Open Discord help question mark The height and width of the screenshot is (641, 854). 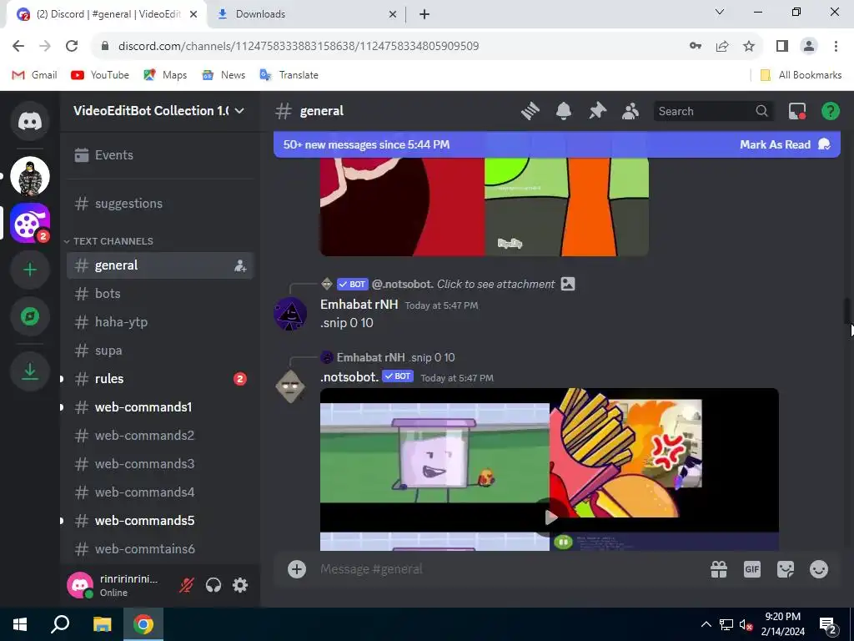pyautogui.click(x=830, y=111)
